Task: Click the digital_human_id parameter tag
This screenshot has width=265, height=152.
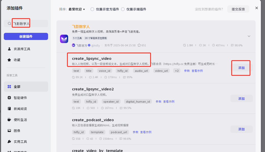Action: [x=138, y=102]
